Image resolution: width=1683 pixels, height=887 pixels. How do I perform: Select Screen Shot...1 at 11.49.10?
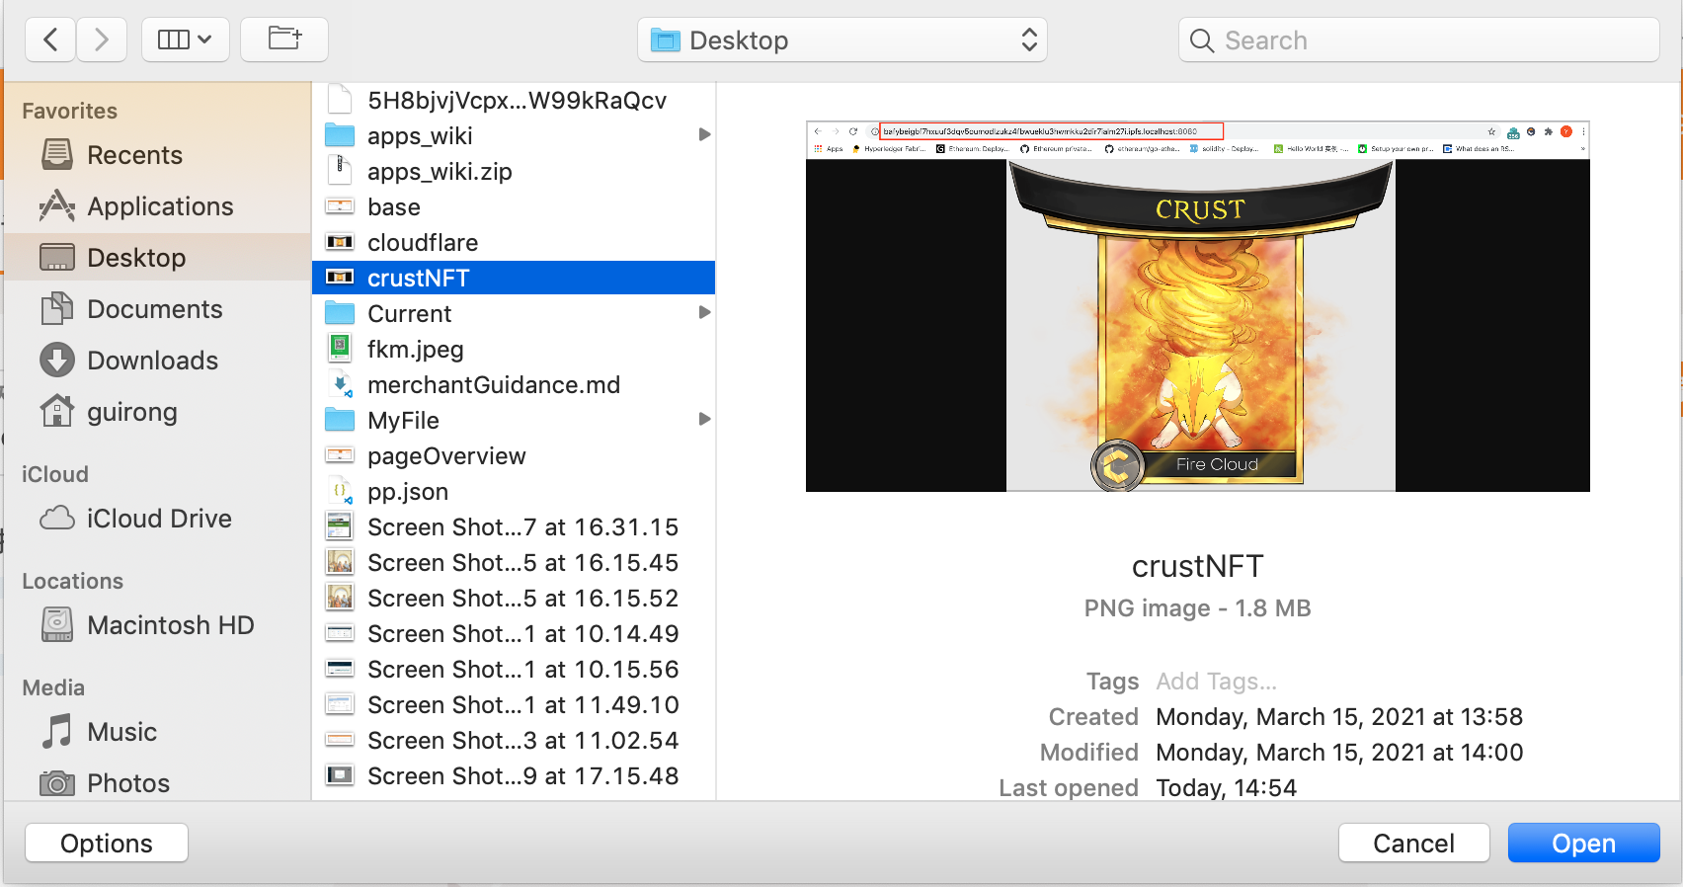514,705
